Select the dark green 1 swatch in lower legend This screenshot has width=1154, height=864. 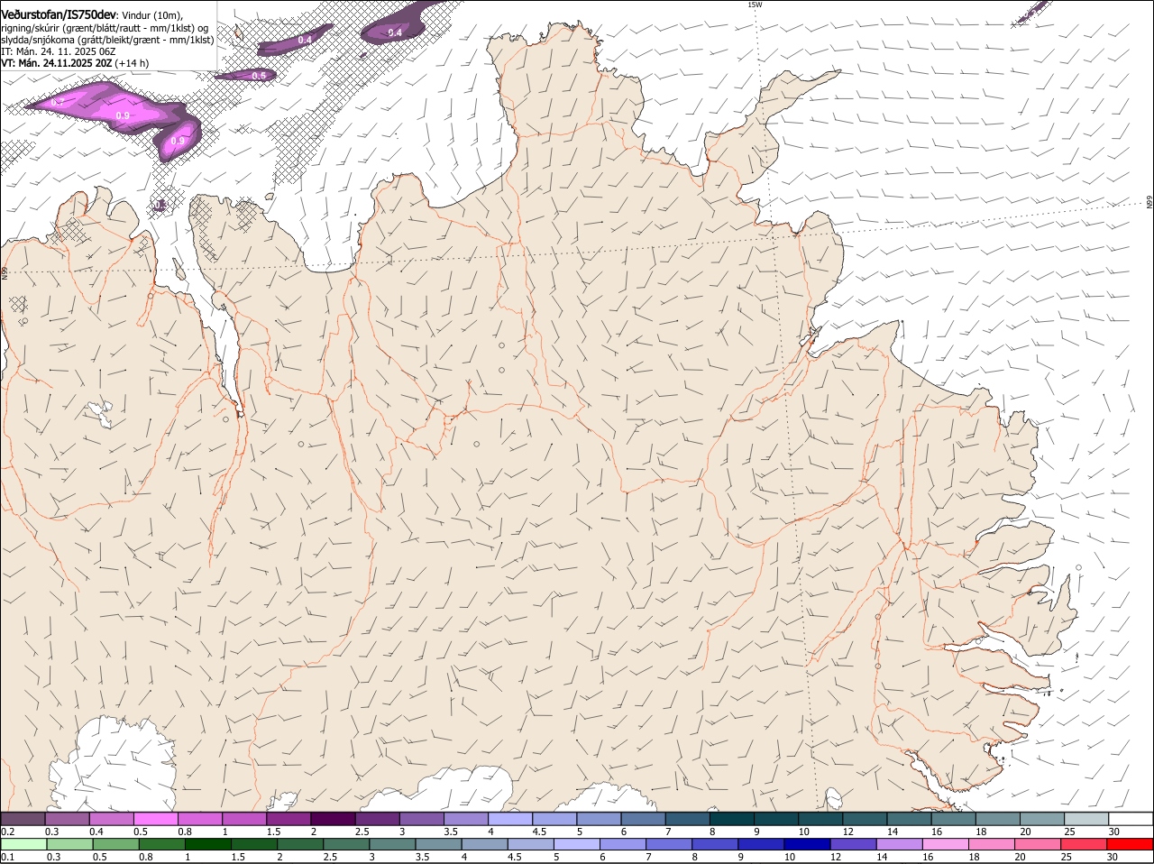coord(207,844)
